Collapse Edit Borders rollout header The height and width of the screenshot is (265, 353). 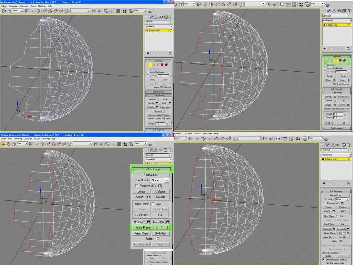point(336,92)
